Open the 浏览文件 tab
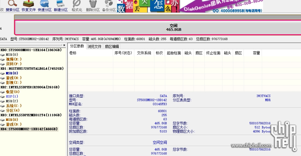This screenshot has width=301, height=156. [94, 46]
